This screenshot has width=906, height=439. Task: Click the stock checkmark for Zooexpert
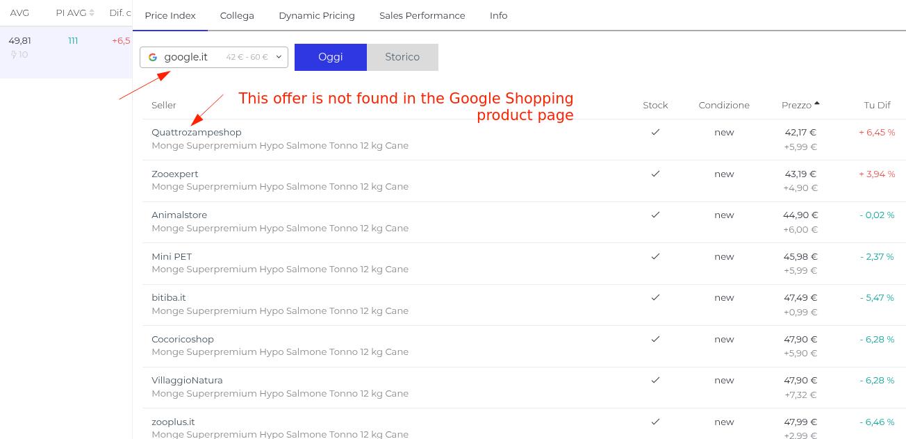tap(655, 174)
